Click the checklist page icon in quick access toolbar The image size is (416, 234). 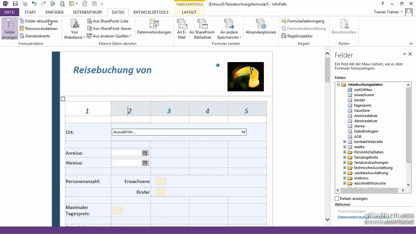(85, 4)
